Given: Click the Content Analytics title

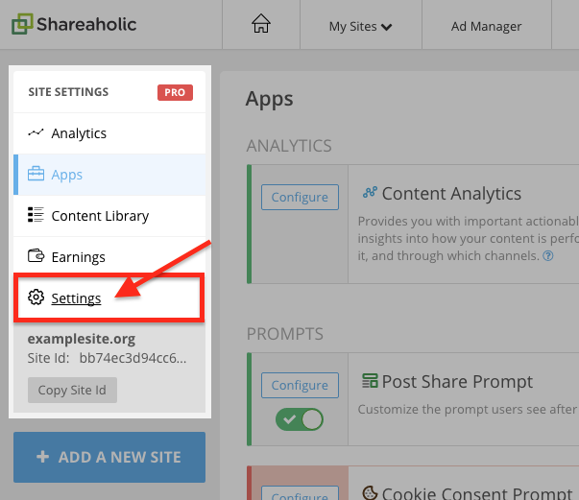Looking at the screenshot, I should point(451,193).
